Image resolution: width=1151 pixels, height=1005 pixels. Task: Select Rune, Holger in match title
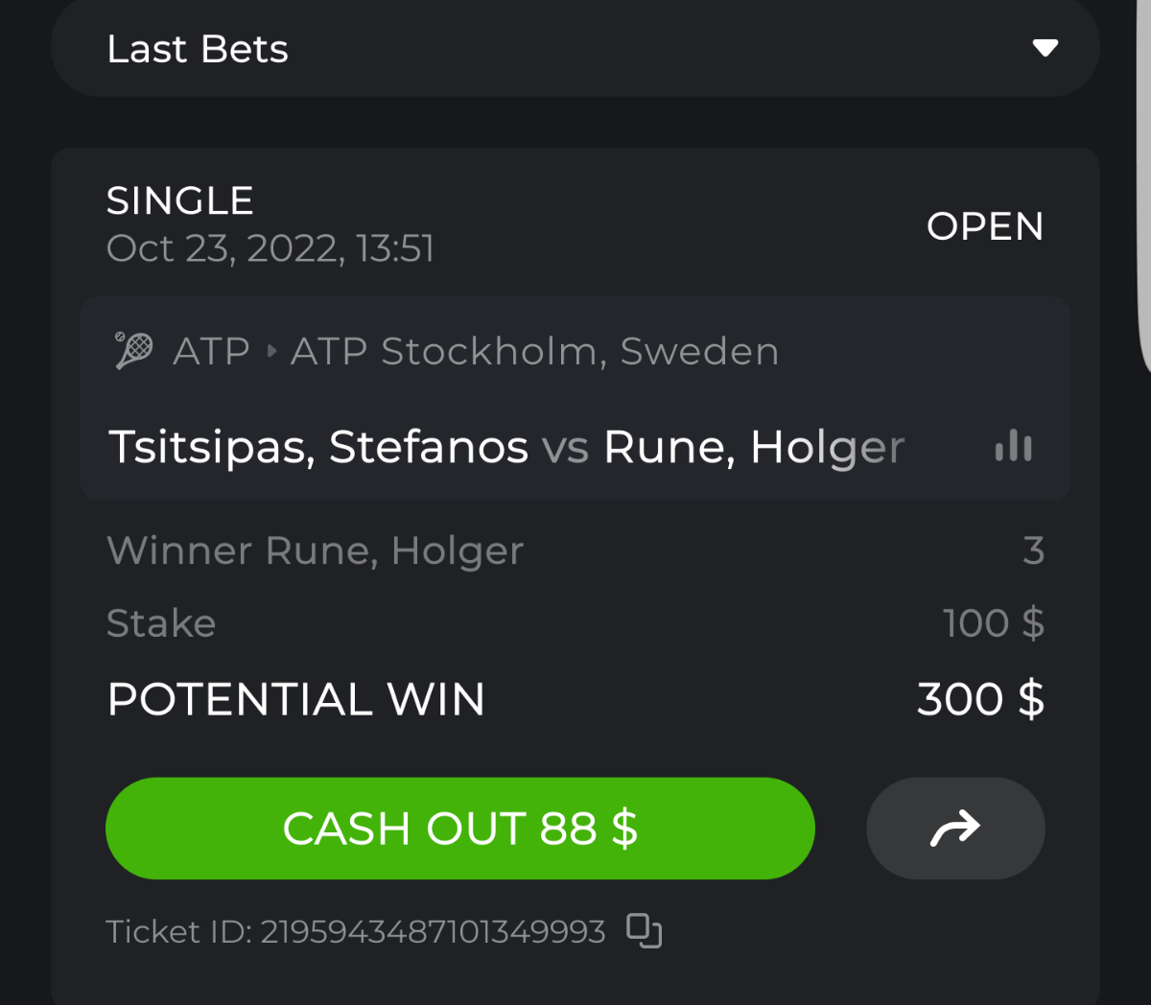click(753, 447)
